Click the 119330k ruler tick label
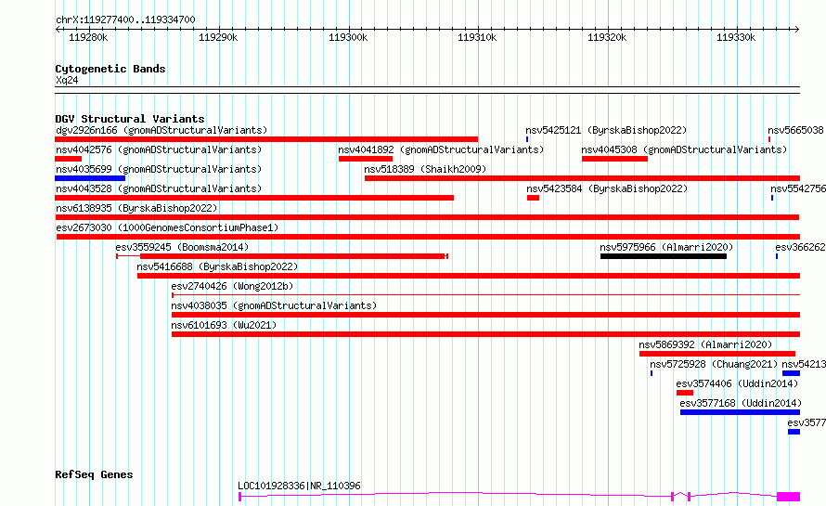This screenshot has height=506, width=826. [736, 37]
